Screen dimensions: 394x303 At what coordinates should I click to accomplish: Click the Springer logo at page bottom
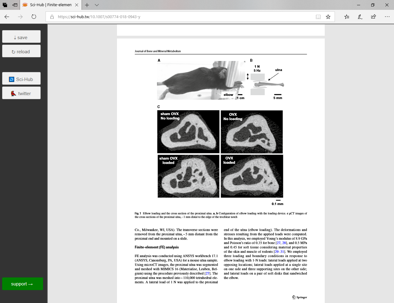point(300,297)
